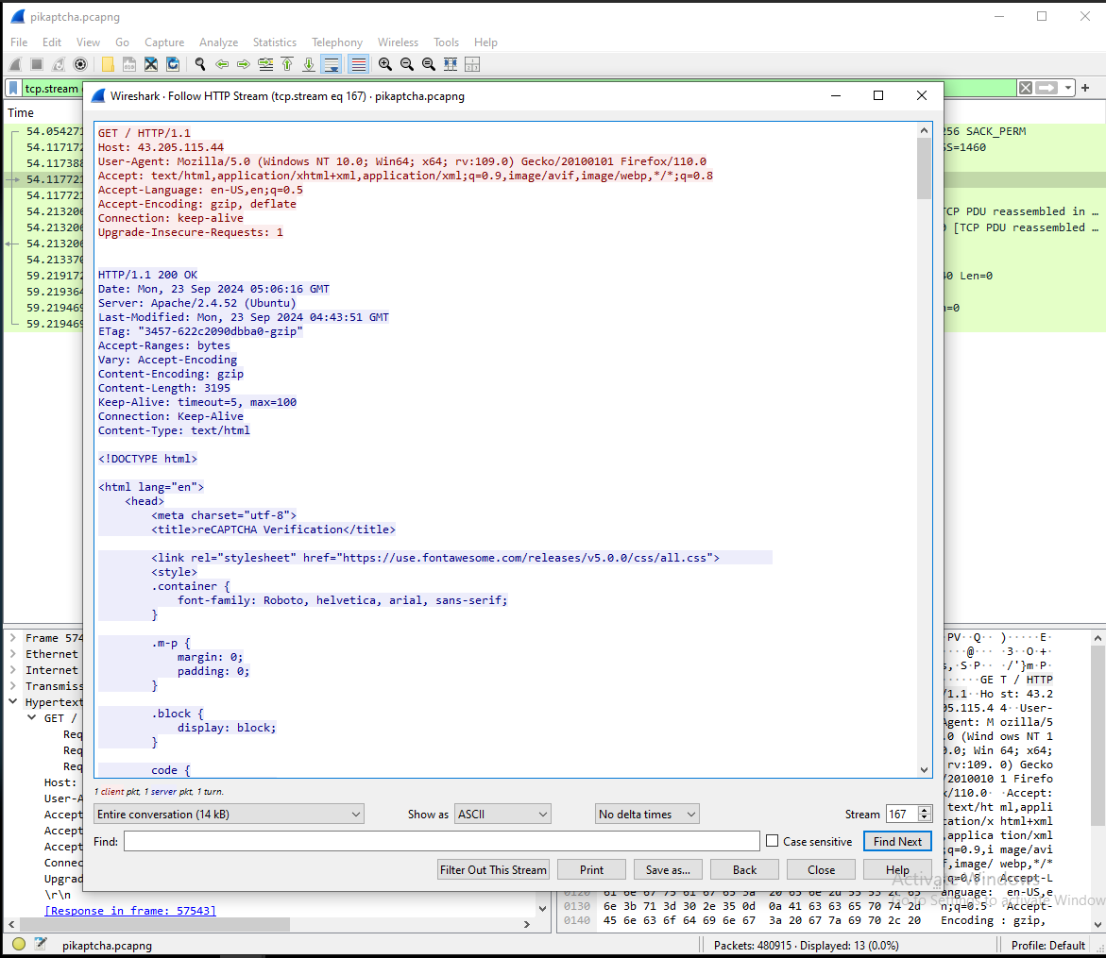Open the Tools menu

pyautogui.click(x=446, y=42)
